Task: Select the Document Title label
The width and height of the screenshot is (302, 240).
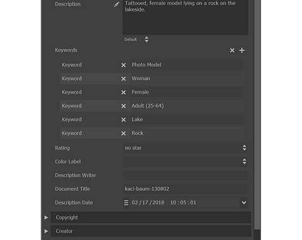Action: tap(73, 189)
